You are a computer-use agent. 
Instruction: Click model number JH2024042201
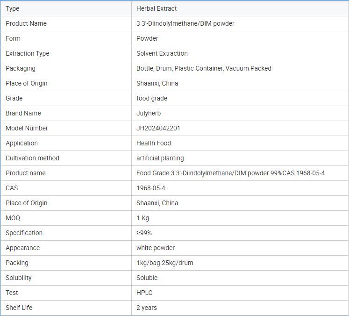(x=158, y=128)
